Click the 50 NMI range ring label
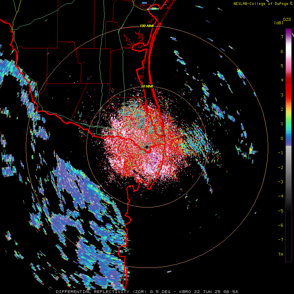The width and height of the screenshot is (294, 294). pyautogui.click(x=147, y=86)
